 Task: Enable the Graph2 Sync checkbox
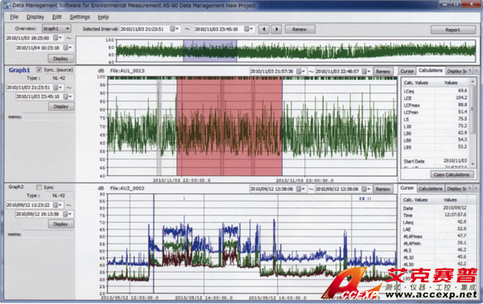click(x=39, y=187)
